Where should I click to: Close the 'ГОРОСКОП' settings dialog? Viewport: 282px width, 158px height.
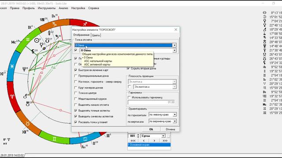(176, 29)
